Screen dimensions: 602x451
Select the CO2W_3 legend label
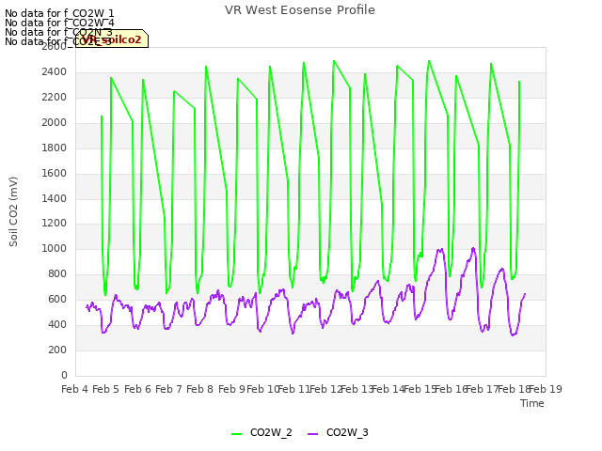tap(347, 432)
